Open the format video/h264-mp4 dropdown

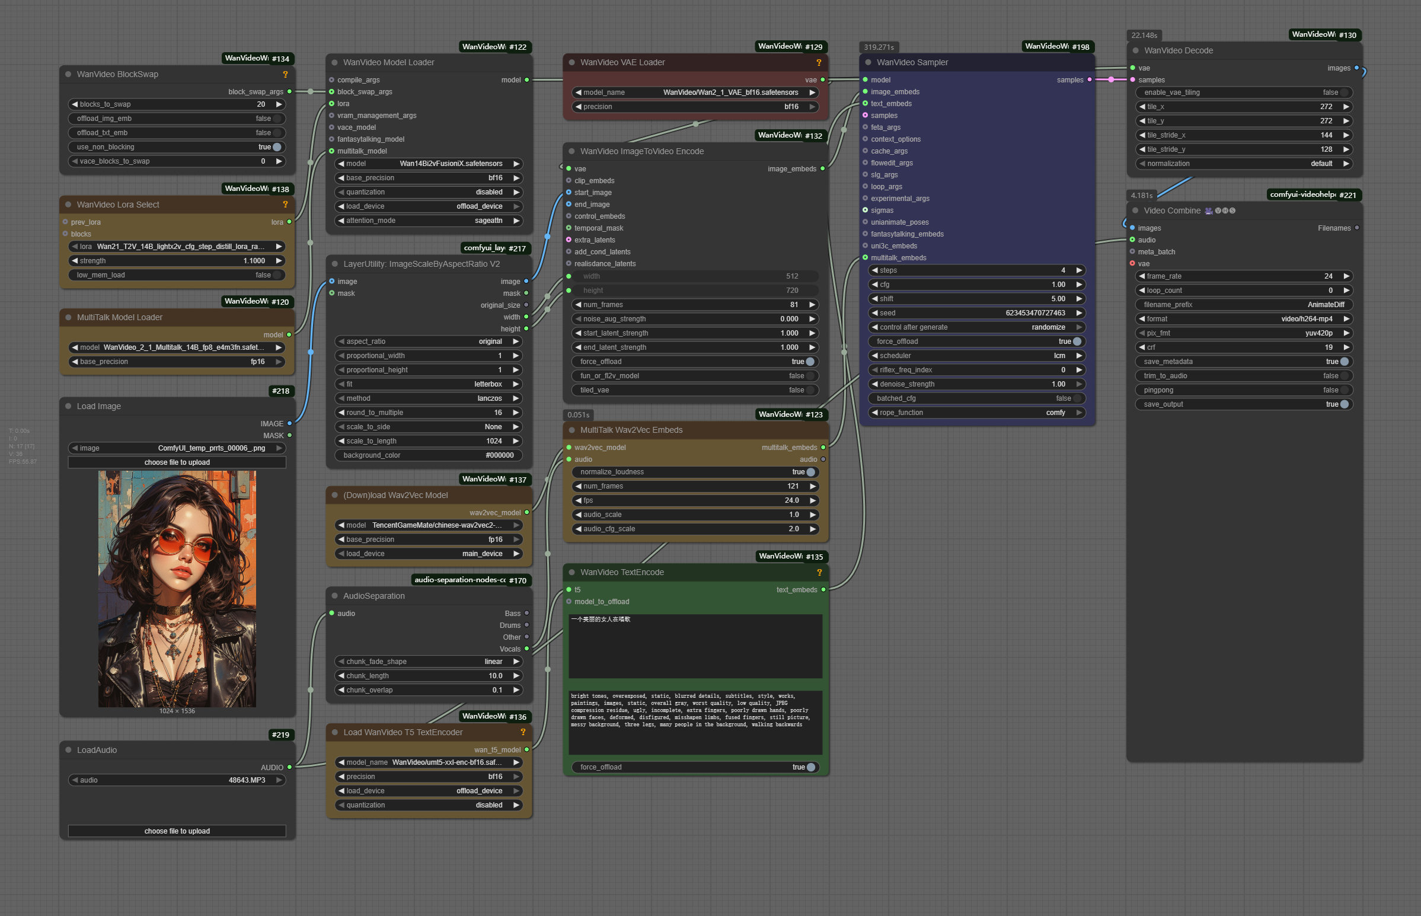(1244, 320)
